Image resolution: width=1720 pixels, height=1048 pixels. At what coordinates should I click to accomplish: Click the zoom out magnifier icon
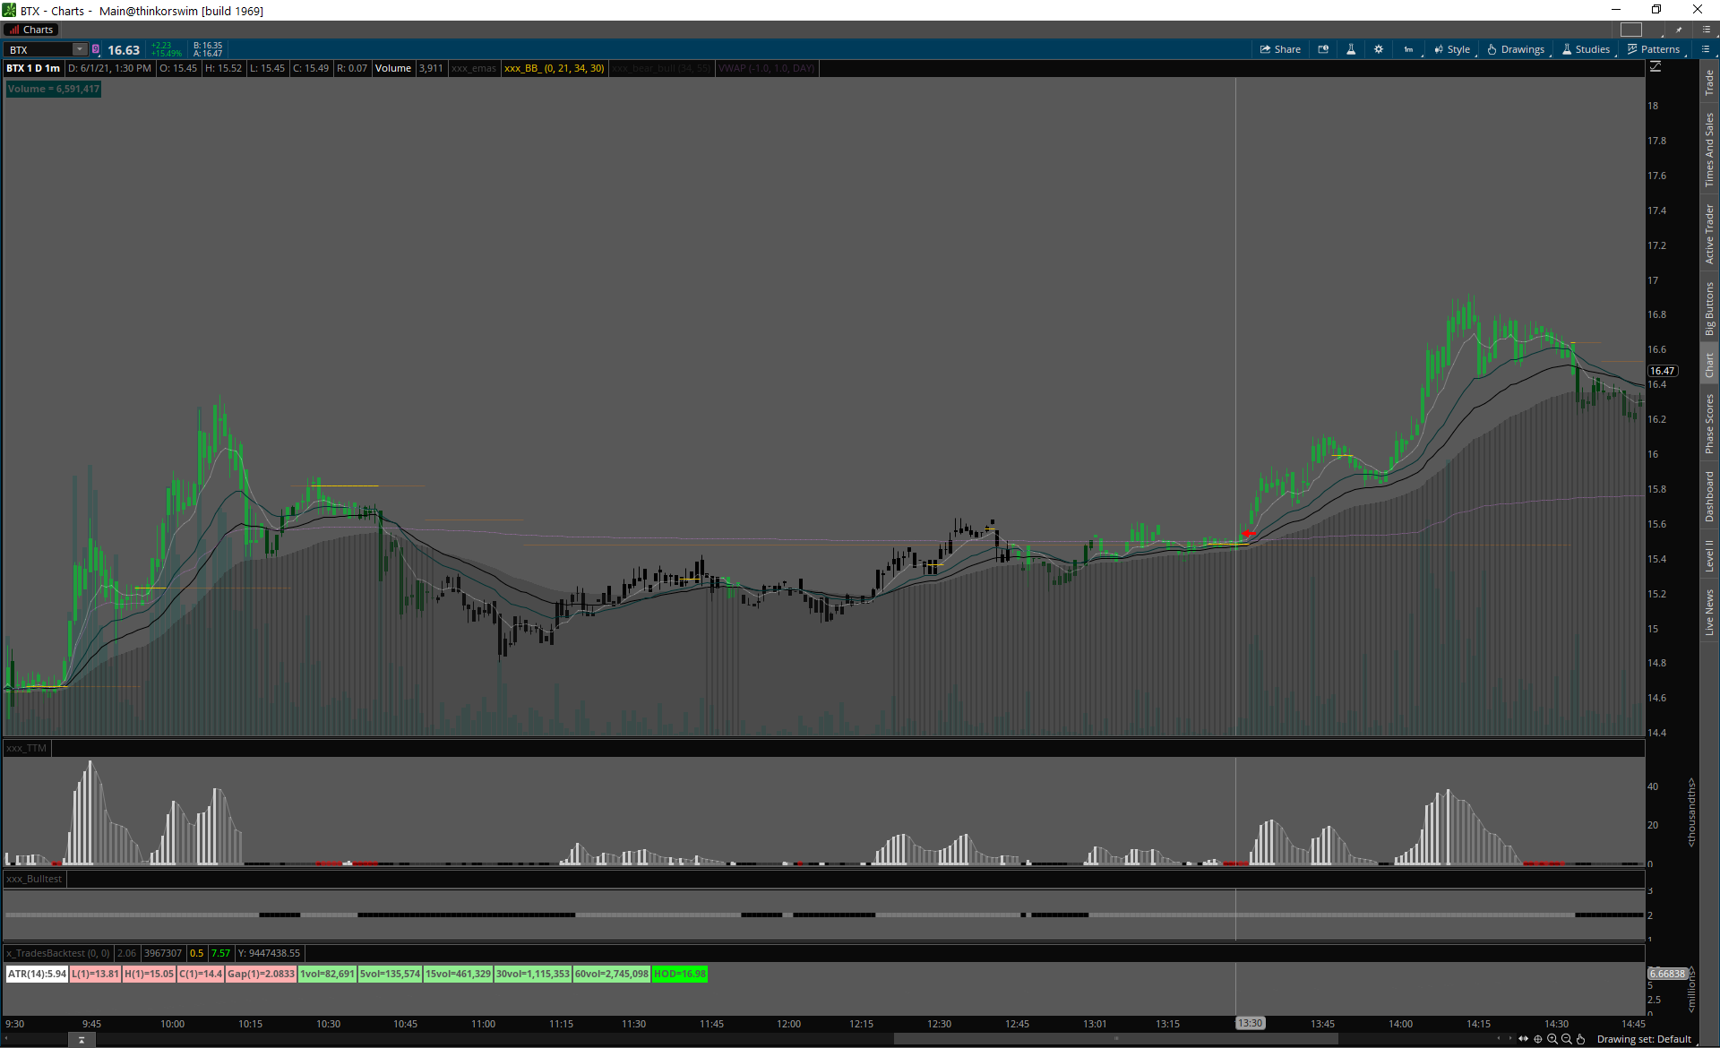[x=1567, y=1039]
